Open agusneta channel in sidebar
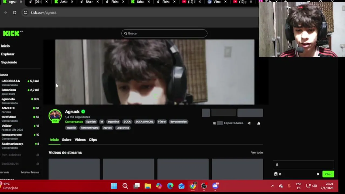345x194 pixels. coord(20,101)
